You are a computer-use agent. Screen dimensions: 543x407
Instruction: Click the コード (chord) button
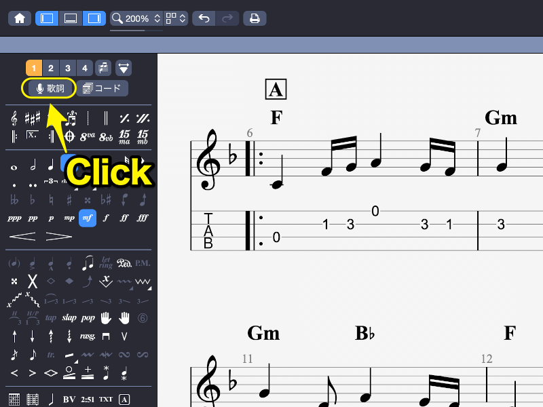pyautogui.click(x=101, y=88)
